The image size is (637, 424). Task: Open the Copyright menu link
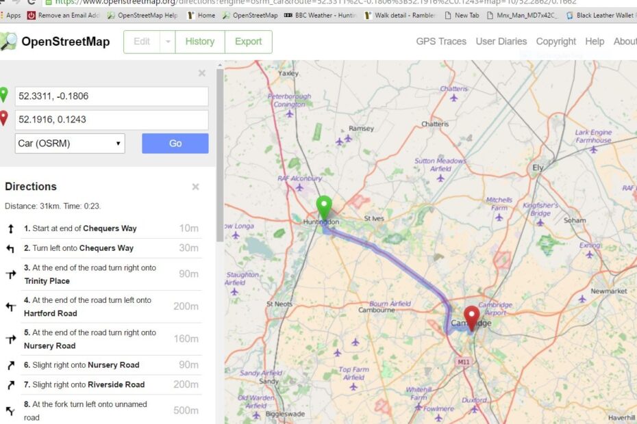[555, 42]
